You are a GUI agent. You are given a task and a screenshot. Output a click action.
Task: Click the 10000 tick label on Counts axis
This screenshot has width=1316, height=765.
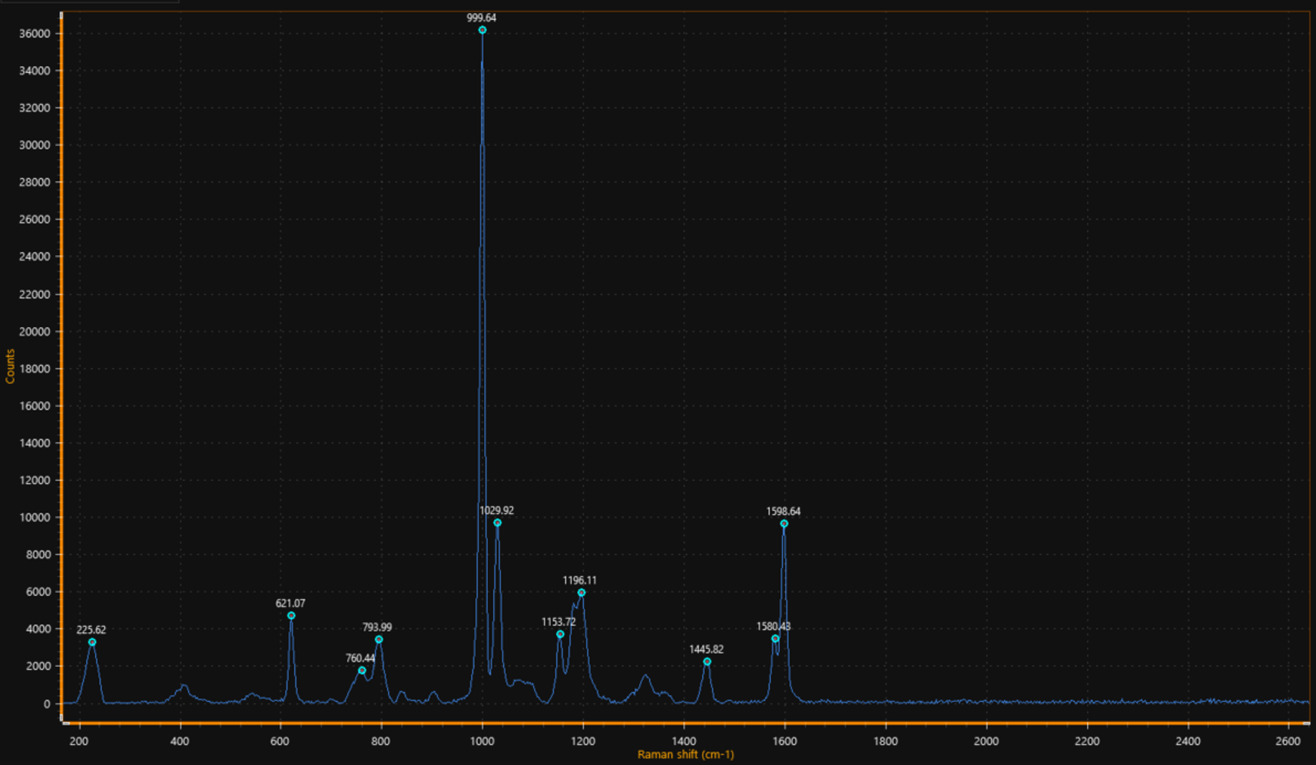click(35, 518)
